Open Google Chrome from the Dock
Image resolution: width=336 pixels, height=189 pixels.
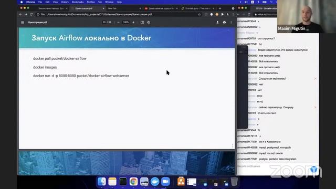[133, 182]
